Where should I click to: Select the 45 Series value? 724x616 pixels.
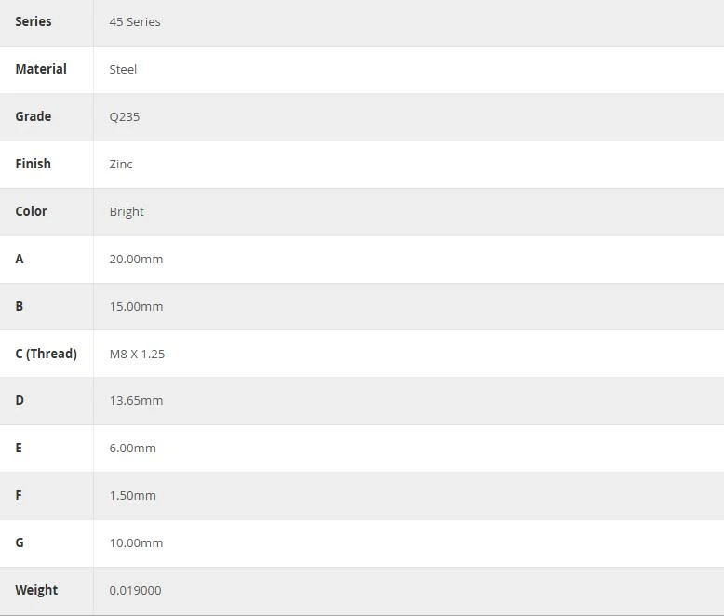click(x=135, y=22)
